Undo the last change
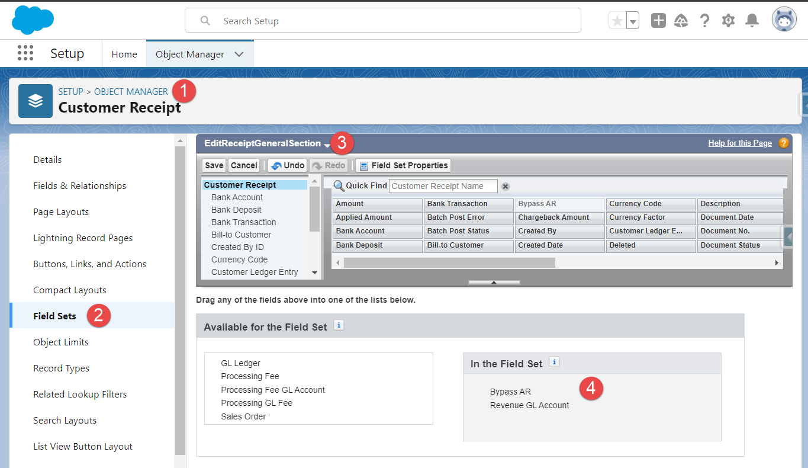The image size is (808, 468). [288, 165]
